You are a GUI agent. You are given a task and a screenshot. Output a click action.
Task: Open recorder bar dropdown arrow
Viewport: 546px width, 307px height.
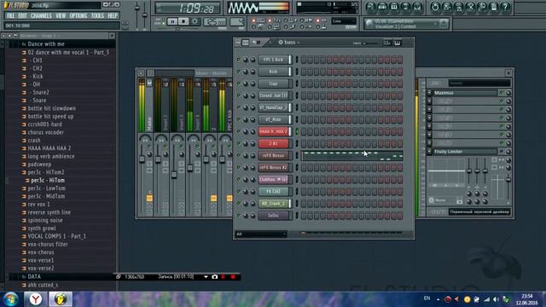tap(206, 276)
